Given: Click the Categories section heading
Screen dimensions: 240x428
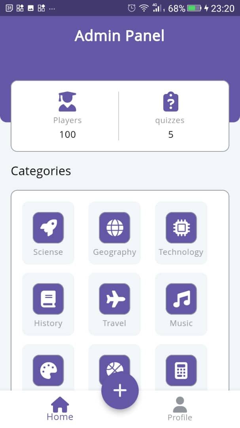Looking at the screenshot, I should (x=41, y=171).
